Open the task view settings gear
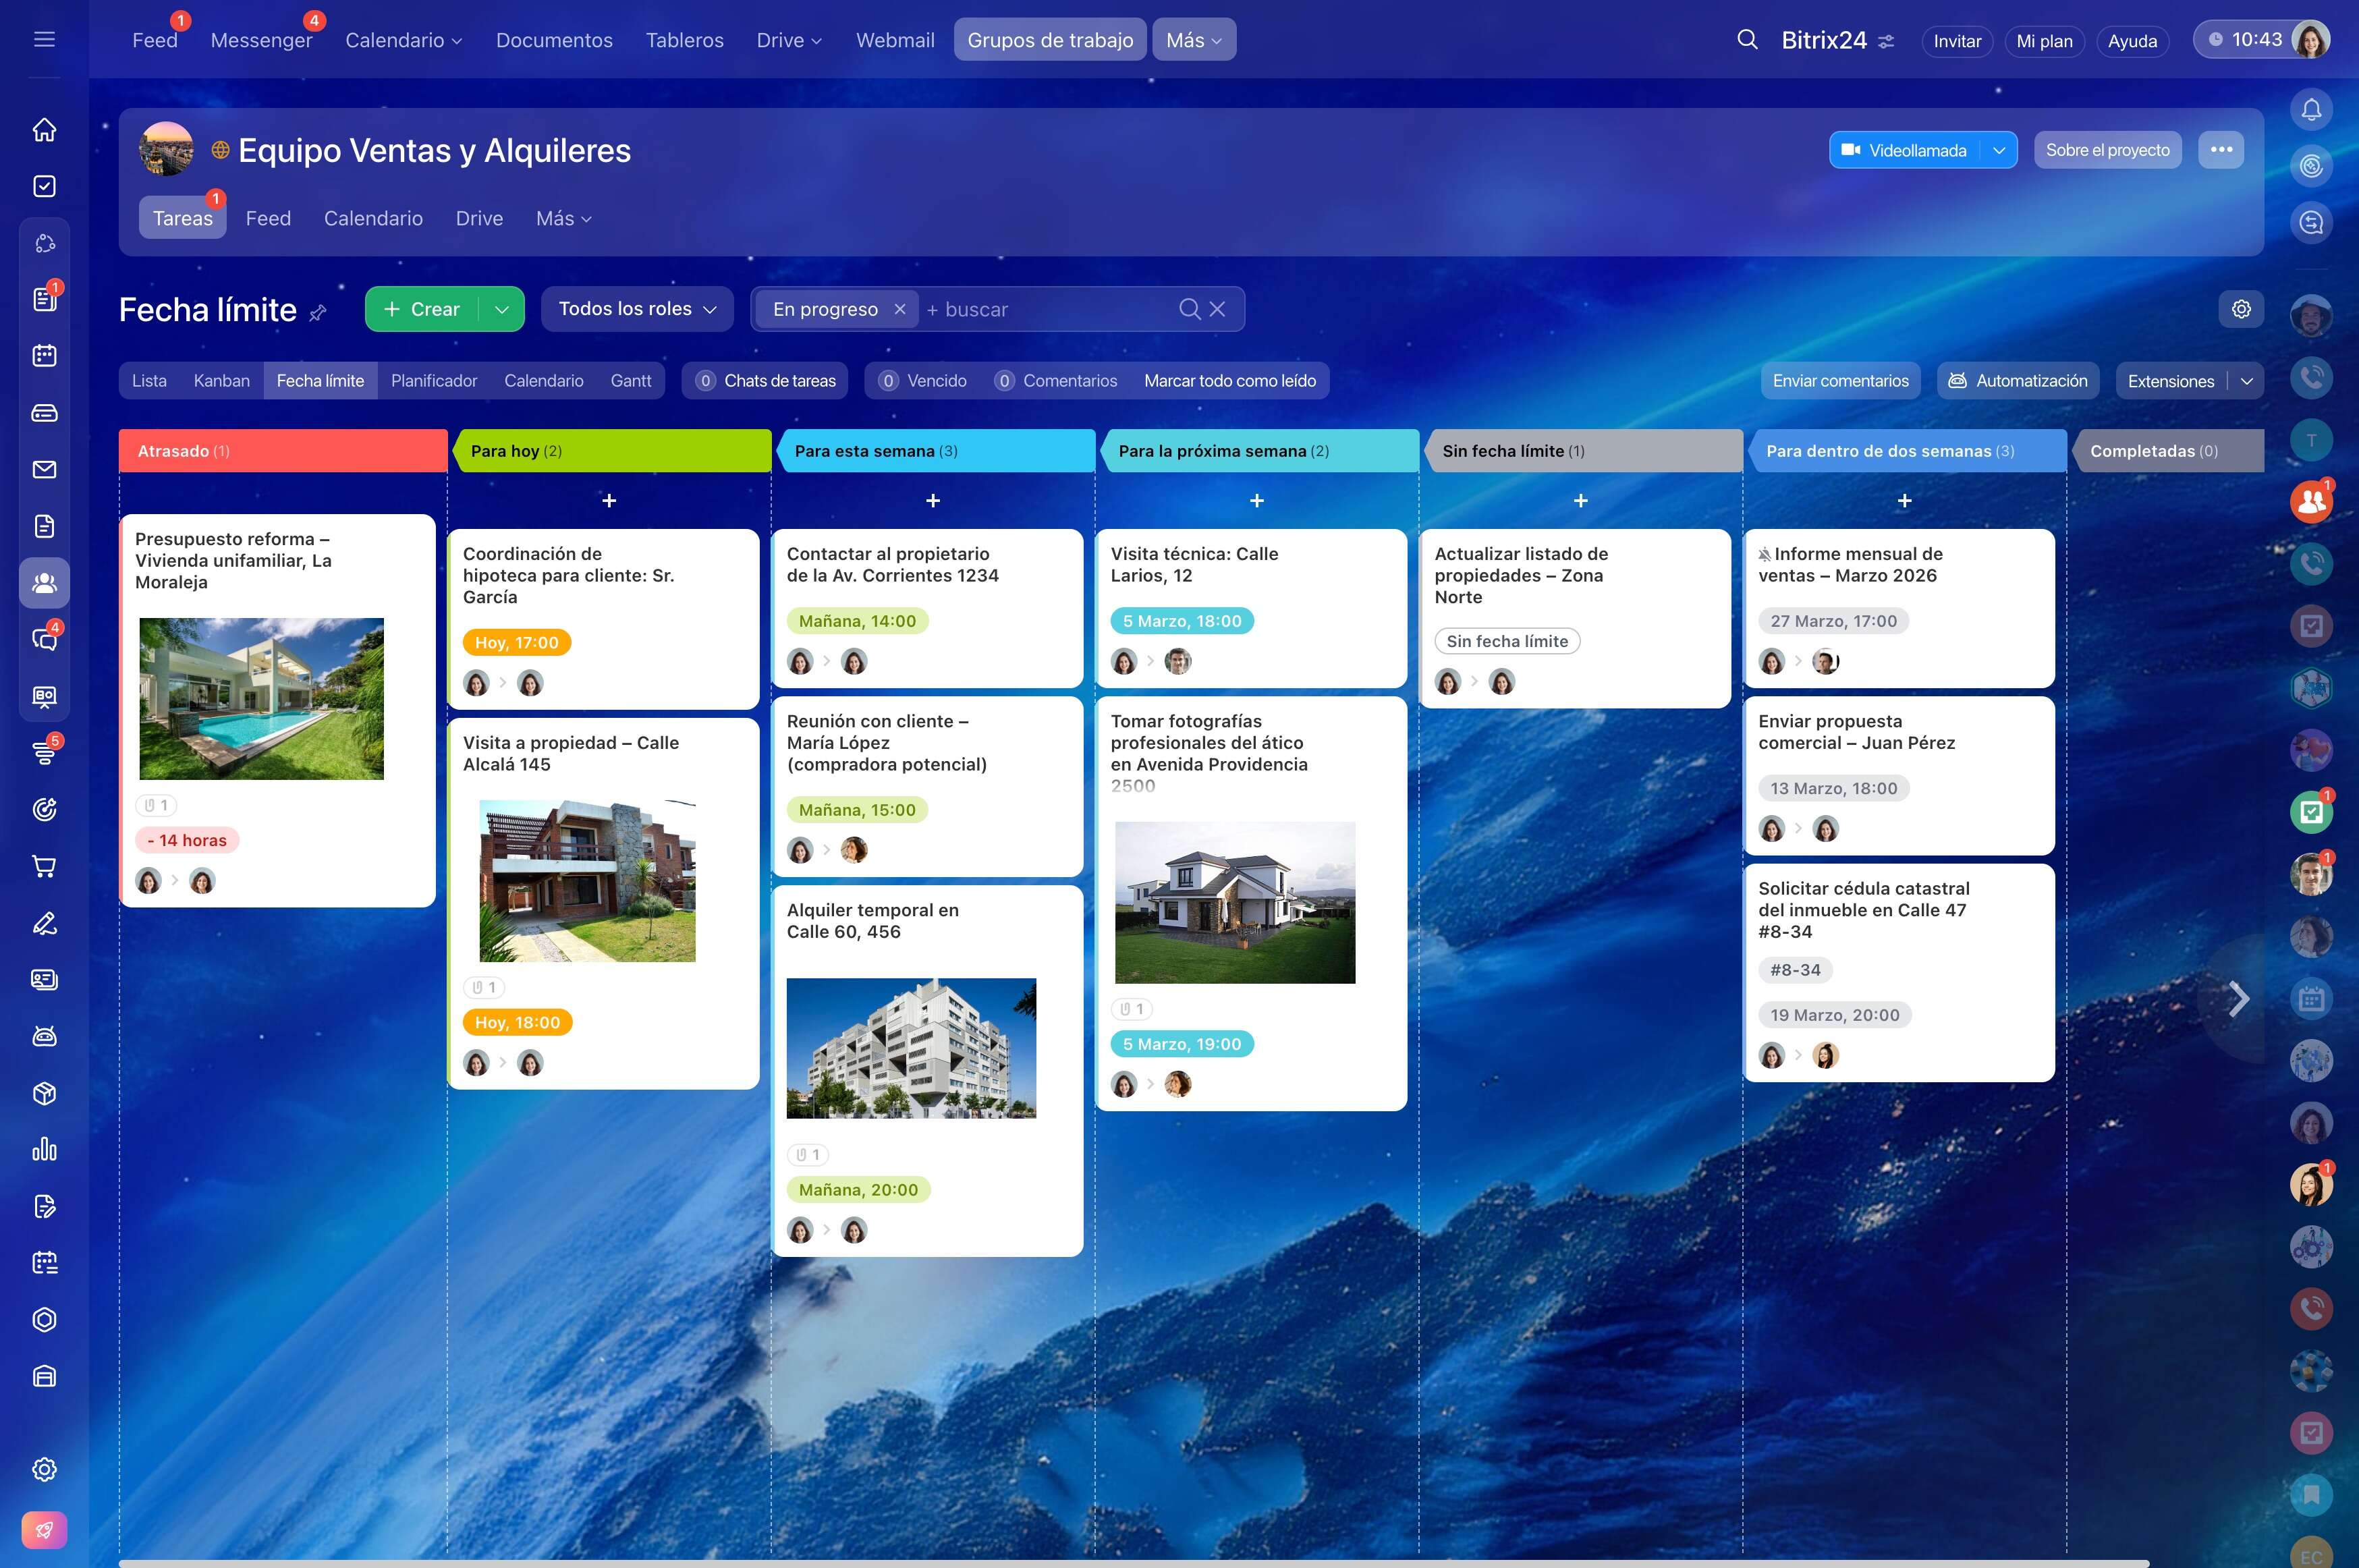The width and height of the screenshot is (2359, 1568). point(2241,309)
